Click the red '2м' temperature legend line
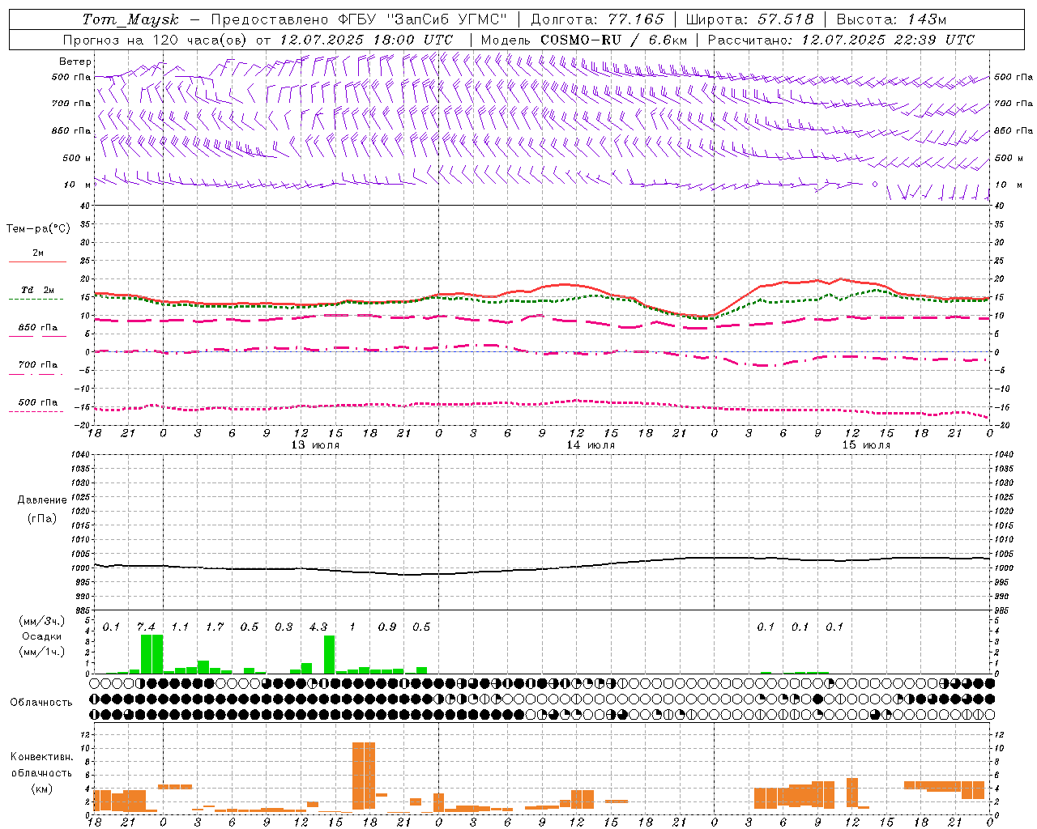This screenshot has width=1037, height=829. [x=37, y=261]
